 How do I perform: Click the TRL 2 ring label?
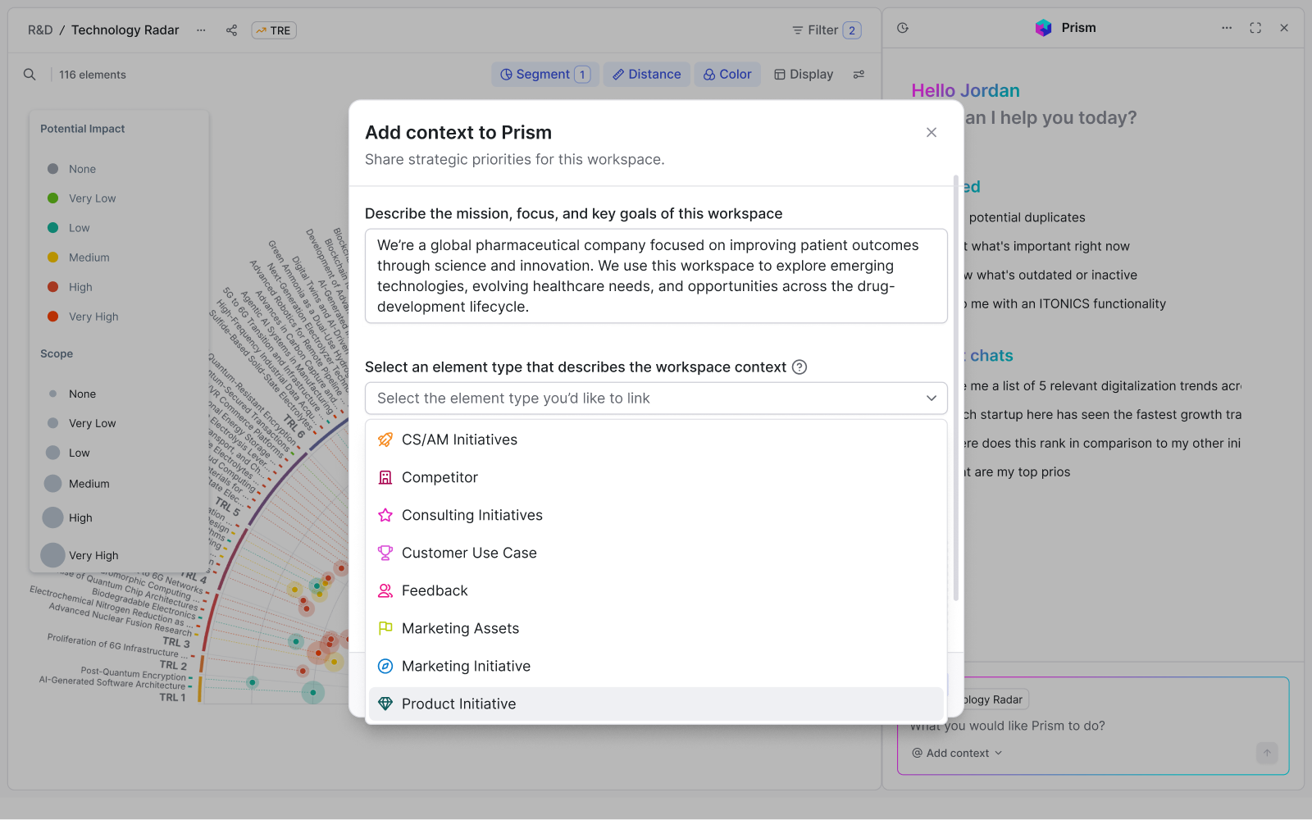tap(173, 665)
